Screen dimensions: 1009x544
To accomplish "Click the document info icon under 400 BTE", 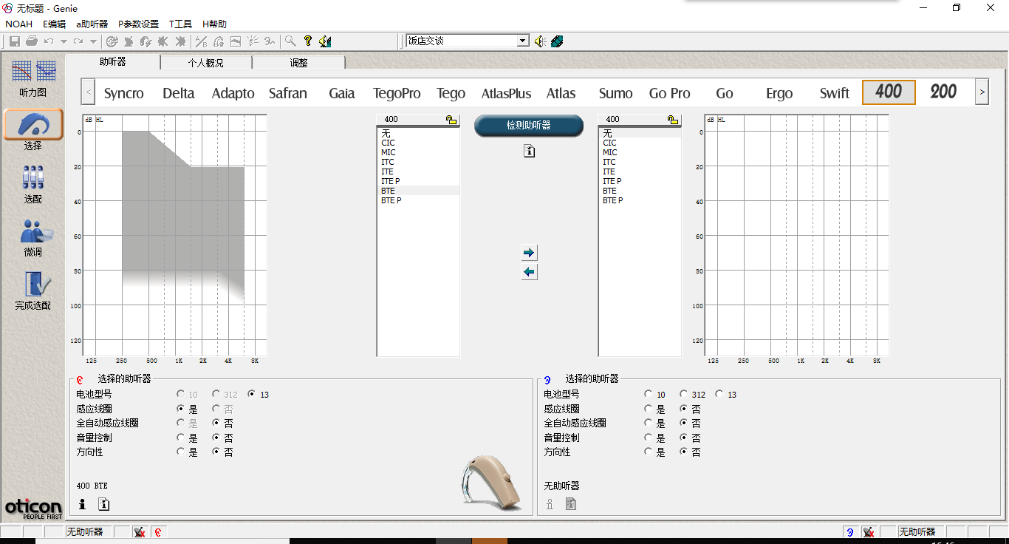I will click(x=103, y=504).
